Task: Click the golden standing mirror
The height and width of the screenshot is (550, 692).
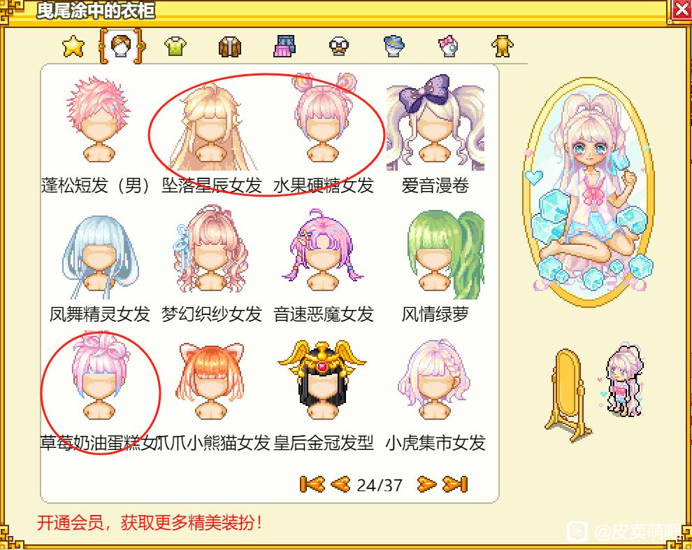Action: 568,395
